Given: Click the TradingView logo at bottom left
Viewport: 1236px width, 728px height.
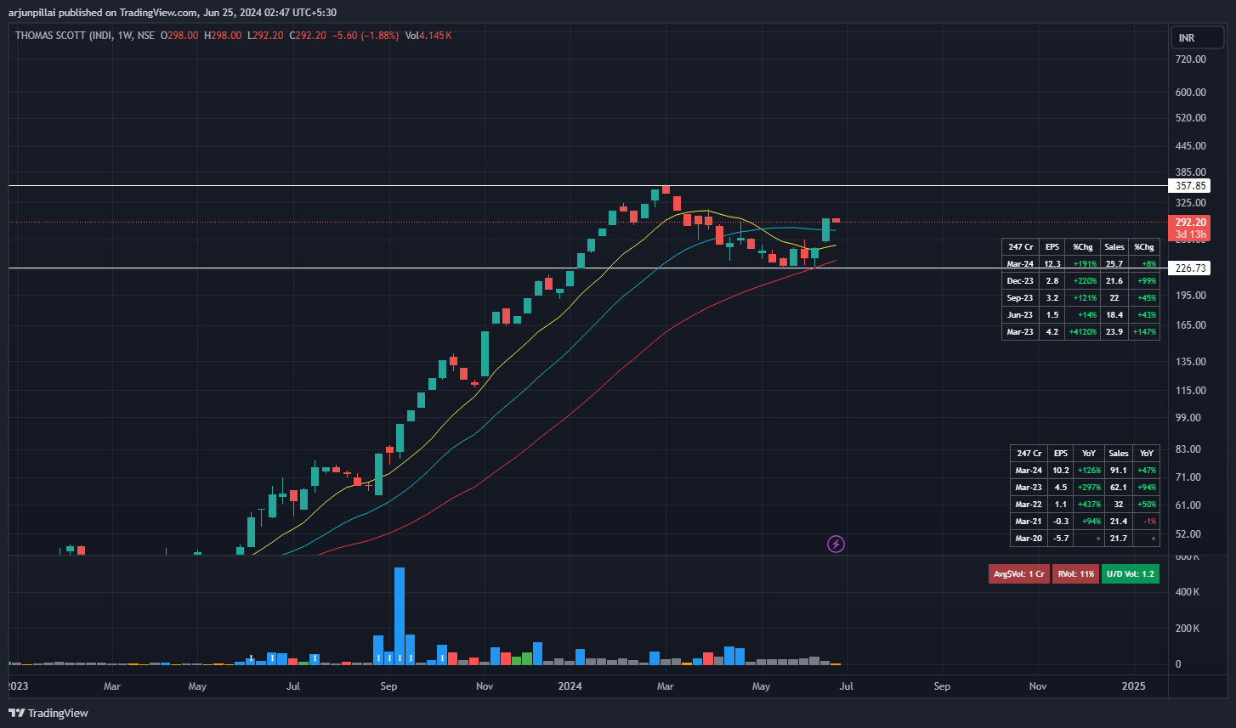Looking at the screenshot, I should click(x=48, y=713).
